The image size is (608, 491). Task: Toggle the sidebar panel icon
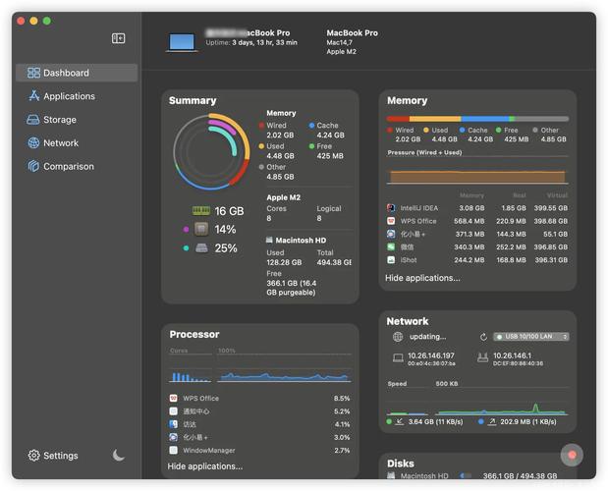118,38
